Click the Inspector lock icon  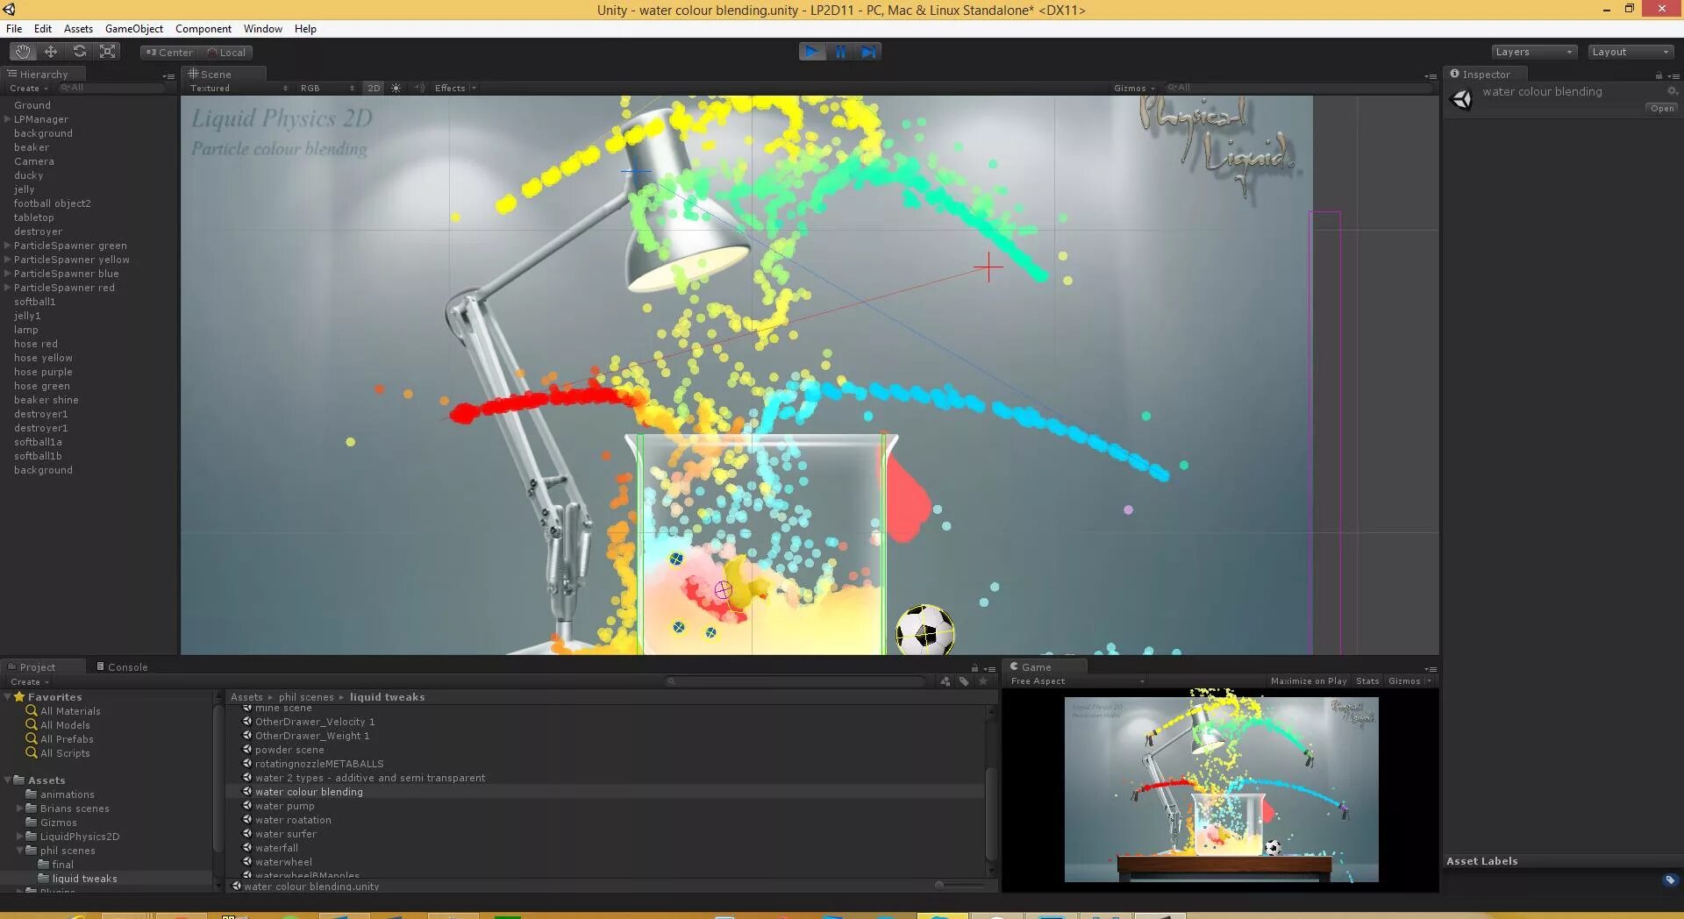coord(1659,75)
